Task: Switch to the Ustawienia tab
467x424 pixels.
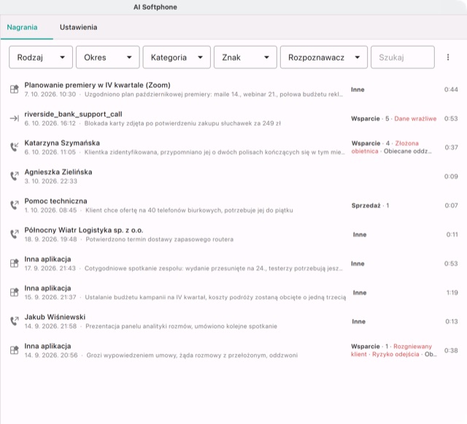Action: click(78, 28)
